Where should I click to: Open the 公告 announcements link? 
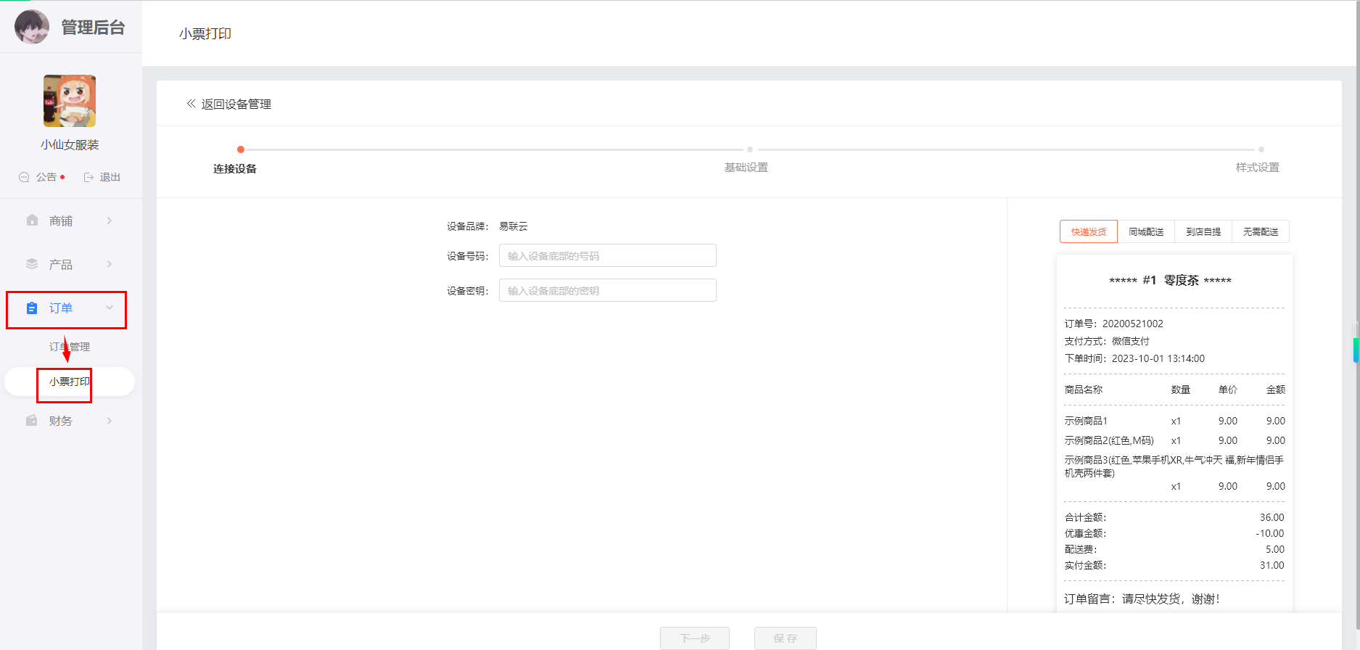(x=46, y=177)
